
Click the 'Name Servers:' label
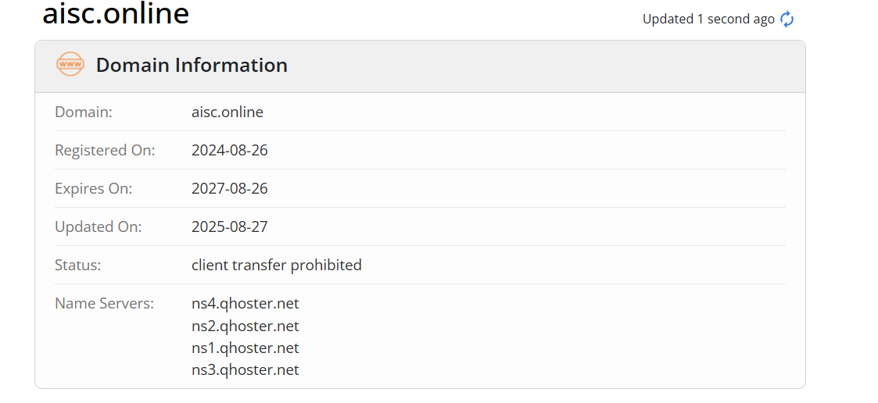point(105,303)
